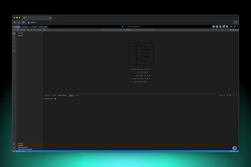
Task: Toggle the panel layout icon top right
Action: coord(233,30)
